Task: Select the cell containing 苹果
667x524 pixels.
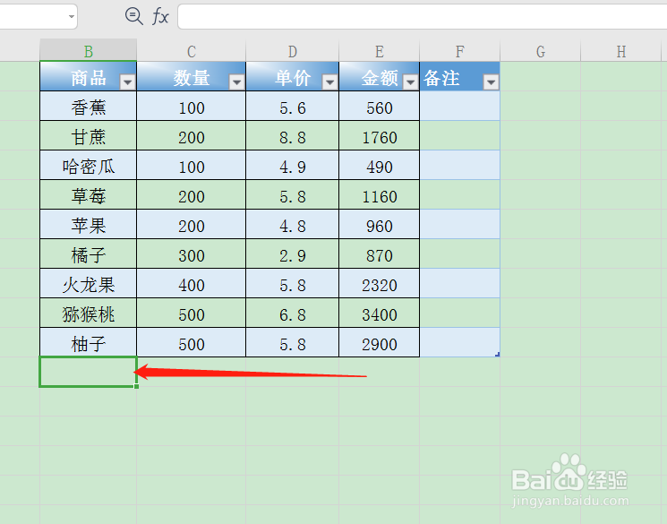Action: tap(88, 224)
